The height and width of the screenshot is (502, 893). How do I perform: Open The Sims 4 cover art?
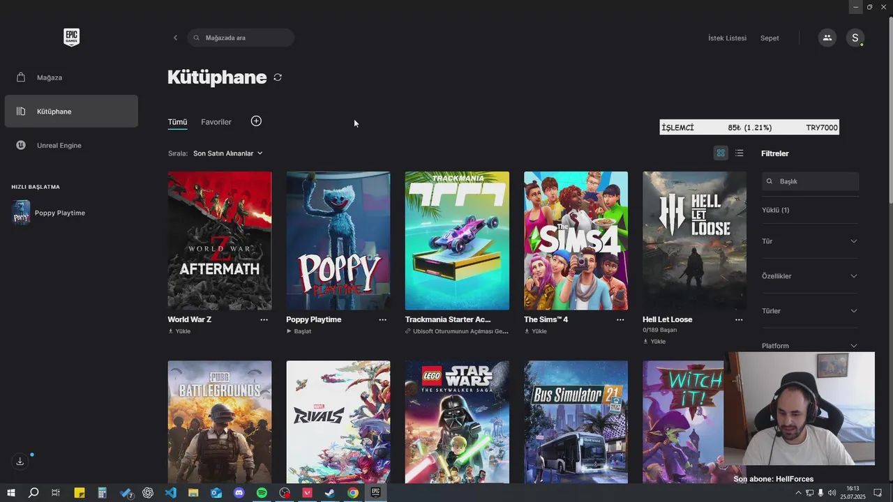coord(576,241)
